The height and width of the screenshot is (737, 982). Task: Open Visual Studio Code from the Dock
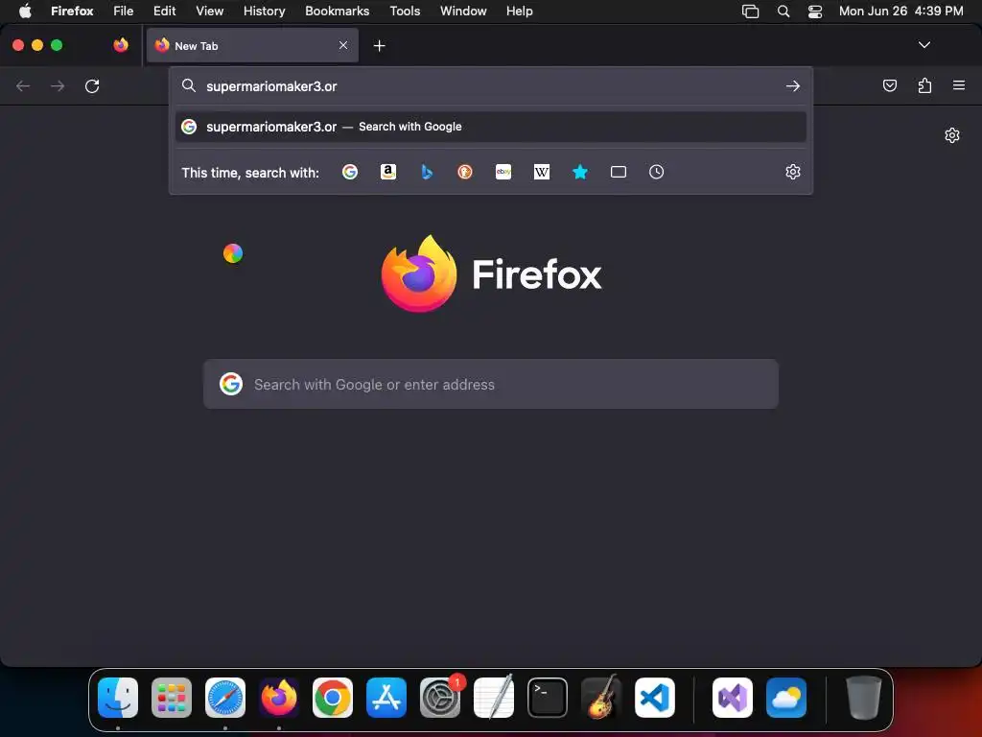[x=654, y=697]
